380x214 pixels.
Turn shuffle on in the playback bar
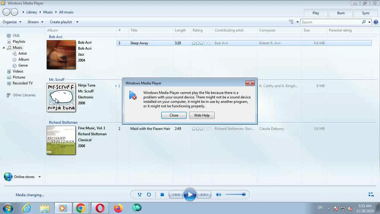(140, 195)
